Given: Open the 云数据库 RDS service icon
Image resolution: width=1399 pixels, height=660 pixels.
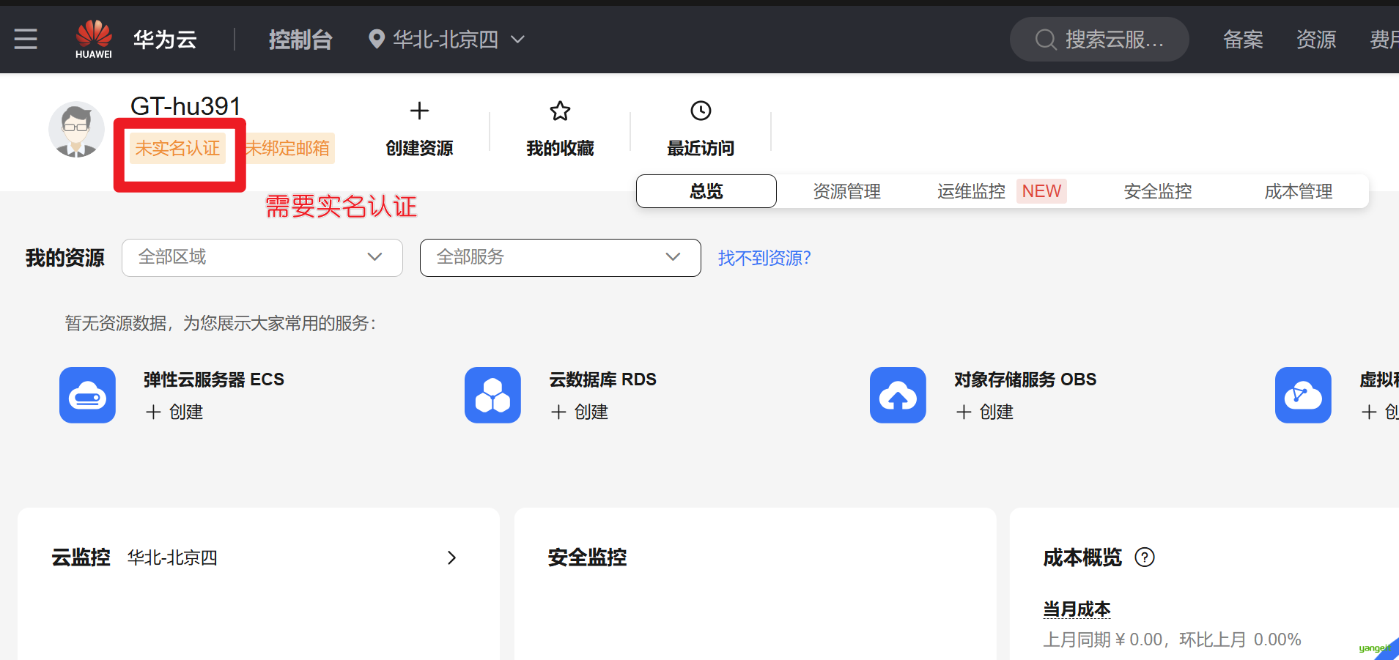Looking at the screenshot, I should [492, 395].
